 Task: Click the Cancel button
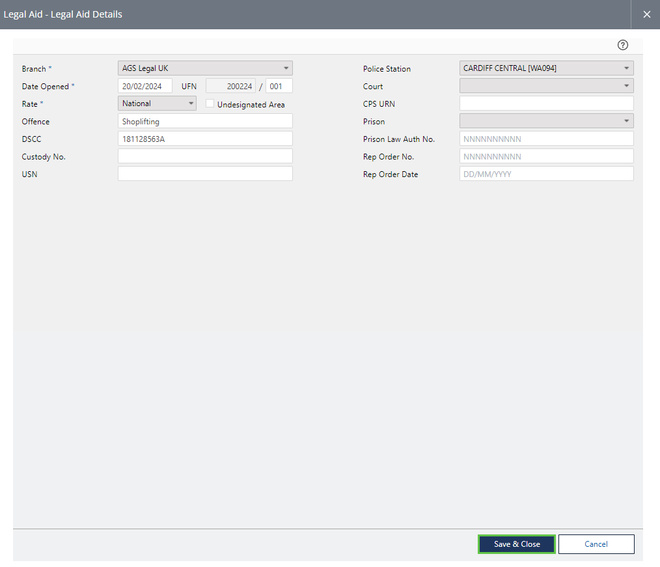596,544
